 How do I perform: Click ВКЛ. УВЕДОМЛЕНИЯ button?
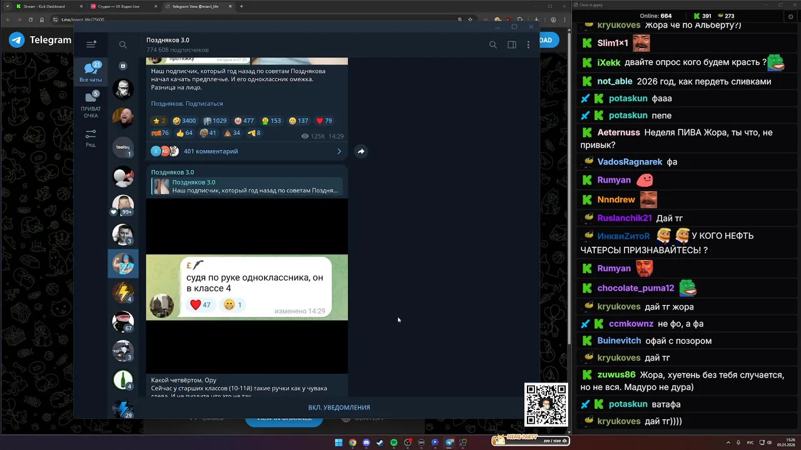click(339, 407)
